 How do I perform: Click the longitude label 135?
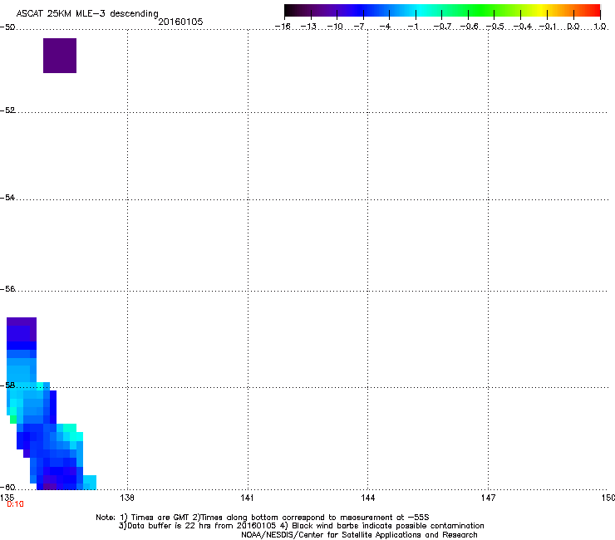(7, 498)
